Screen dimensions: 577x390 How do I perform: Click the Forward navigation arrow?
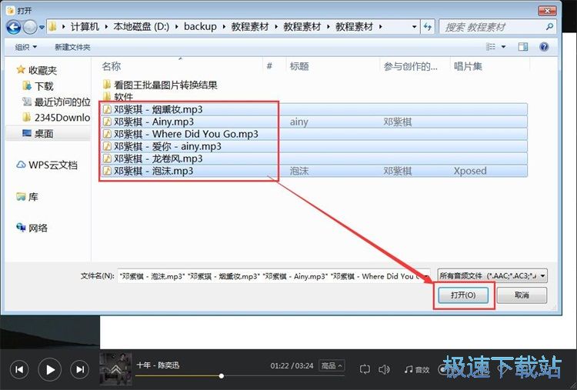[30, 27]
